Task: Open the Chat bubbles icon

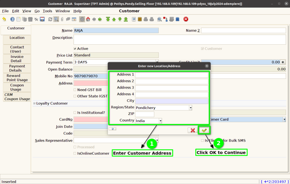Action: [x=68, y=19]
